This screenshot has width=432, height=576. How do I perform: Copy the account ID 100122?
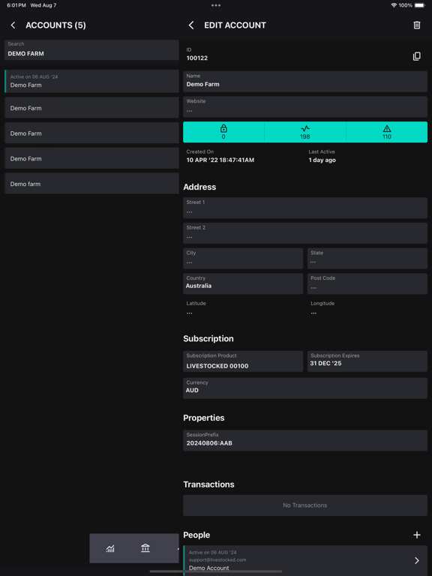tap(416, 56)
